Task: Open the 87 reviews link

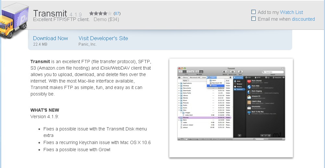Action: click(x=117, y=14)
